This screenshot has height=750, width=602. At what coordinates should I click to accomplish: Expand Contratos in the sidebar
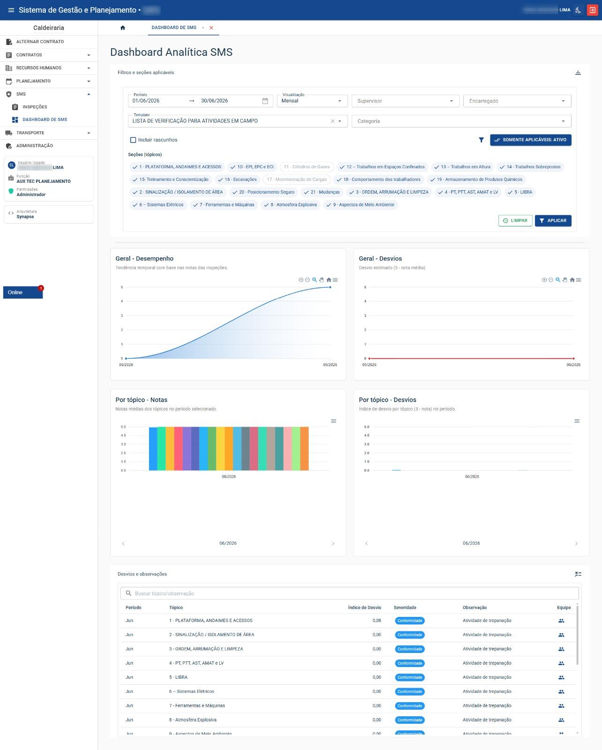pos(49,55)
